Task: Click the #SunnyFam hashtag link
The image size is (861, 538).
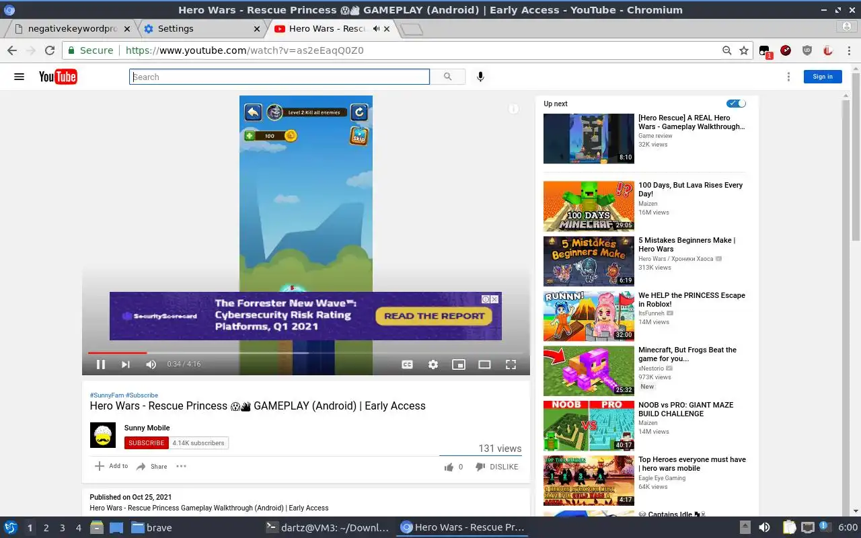Action: tap(107, 395)
